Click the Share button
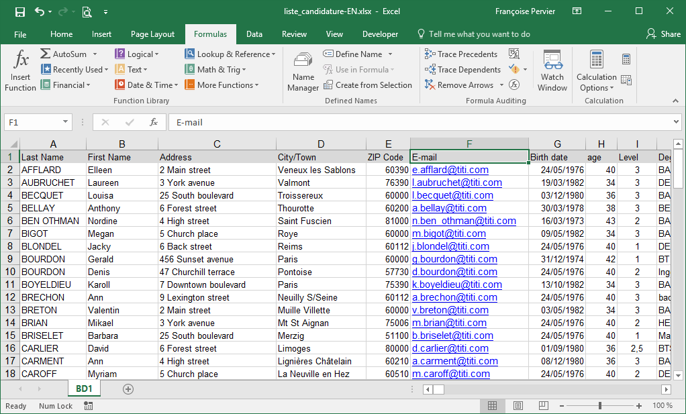This screenshot has width=686, height=414. tap(663, 34)
